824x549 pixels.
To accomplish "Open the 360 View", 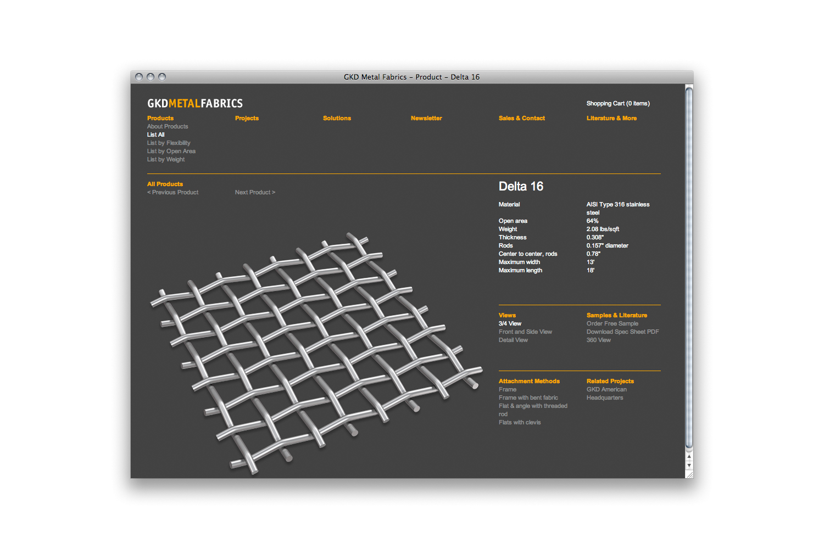I will (x=598, y=340).
